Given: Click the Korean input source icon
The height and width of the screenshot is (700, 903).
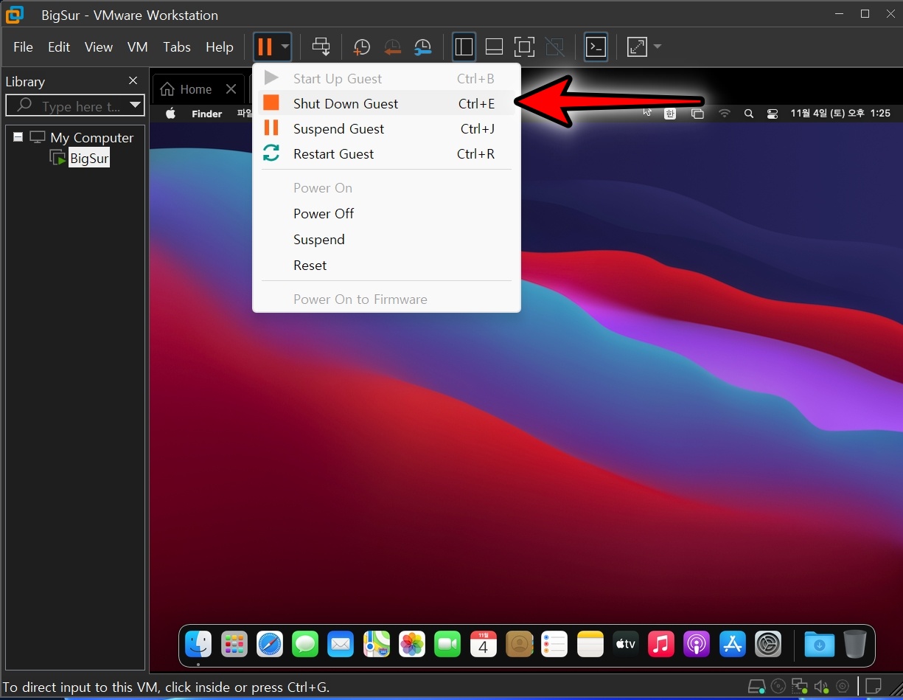Looking at the screenshot, I should pyautogui.click(x=670, y=114).
